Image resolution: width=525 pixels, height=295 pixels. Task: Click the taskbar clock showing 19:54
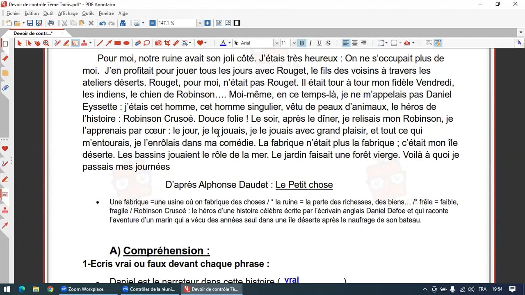497,289
